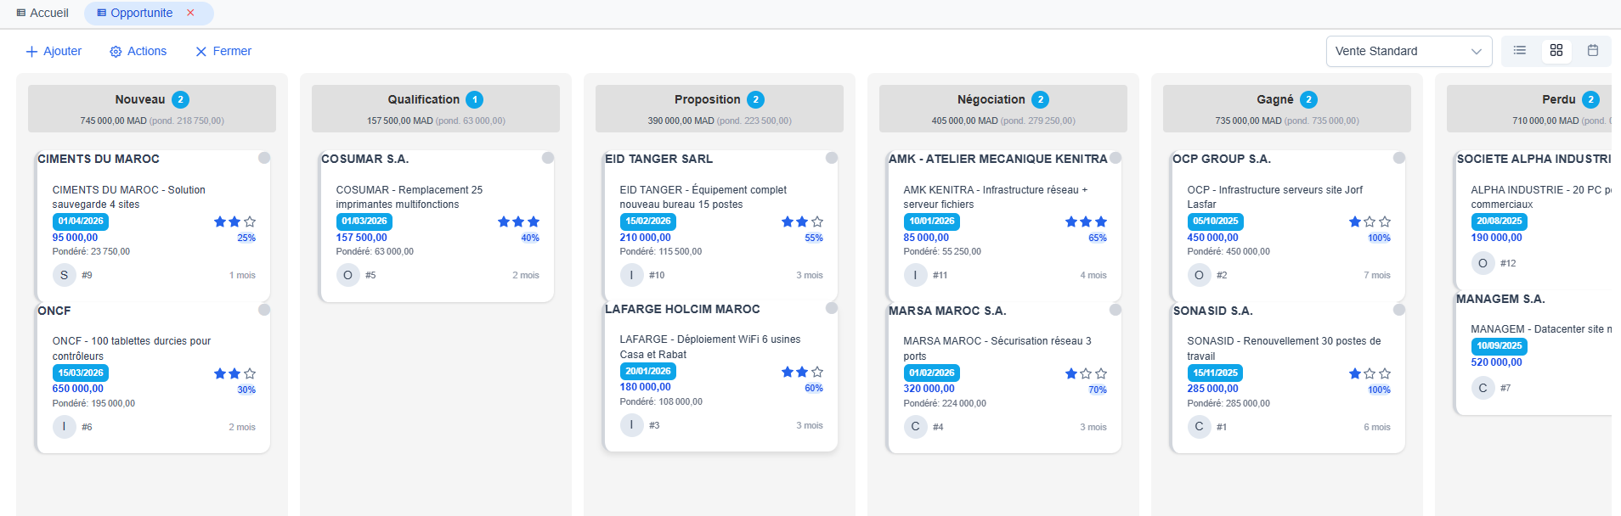The width and height of the screenshot is (1621, 516).
Task: Click the Perdu column header
Action: [x=1529, y=108]
